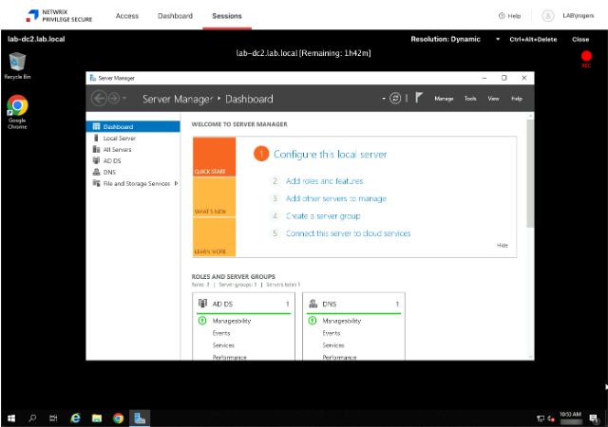
Task: Click the Netwrix Privilege Secure logo
Action: 59,16
